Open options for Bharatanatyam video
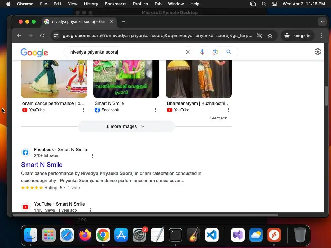This screenshot has height=248, width=331. [228, 110]
